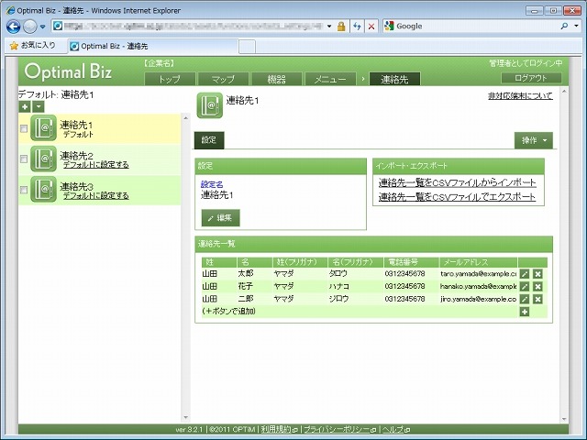Click the browser Forward arrow button
Screen dimensions: 587x440
(x=30, y=27)
